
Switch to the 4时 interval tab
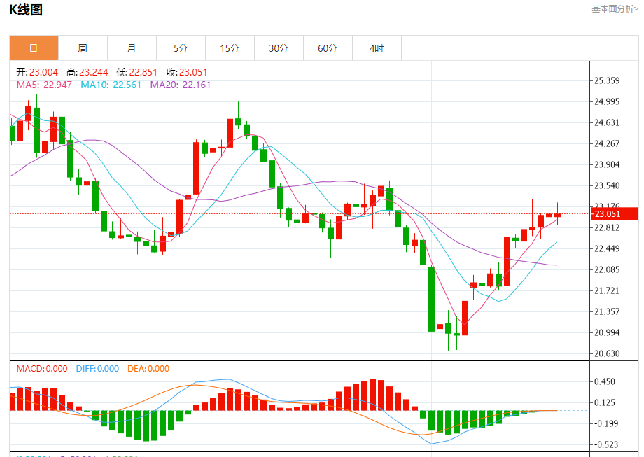(x=377, y=48)
